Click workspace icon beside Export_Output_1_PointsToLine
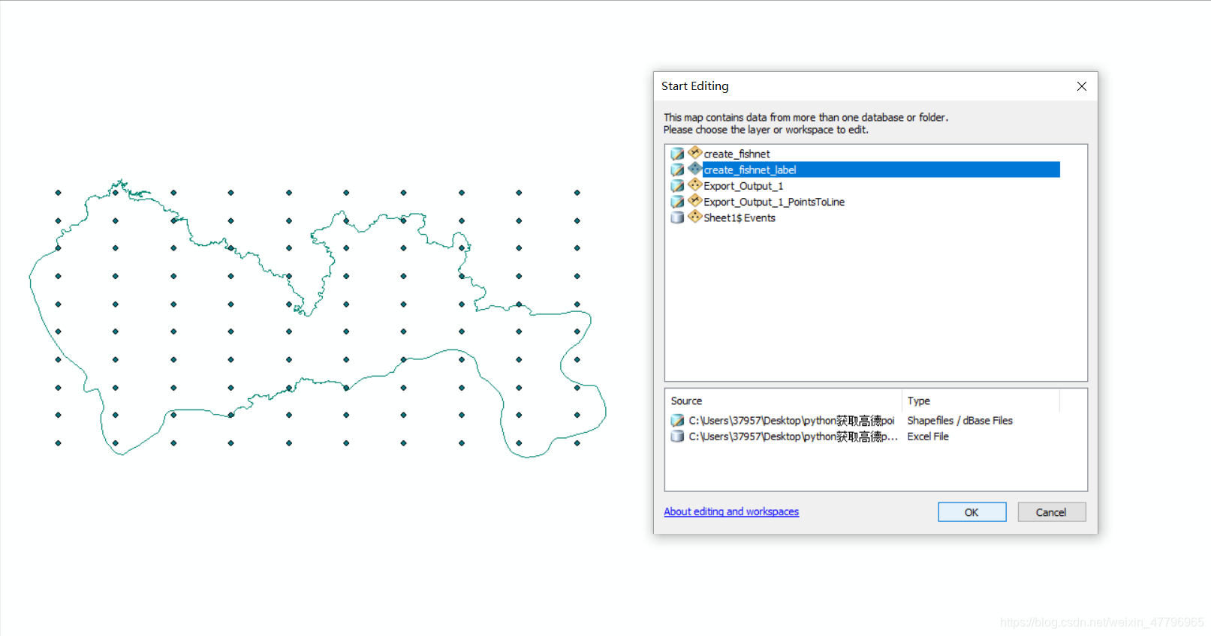 point(677,202)
